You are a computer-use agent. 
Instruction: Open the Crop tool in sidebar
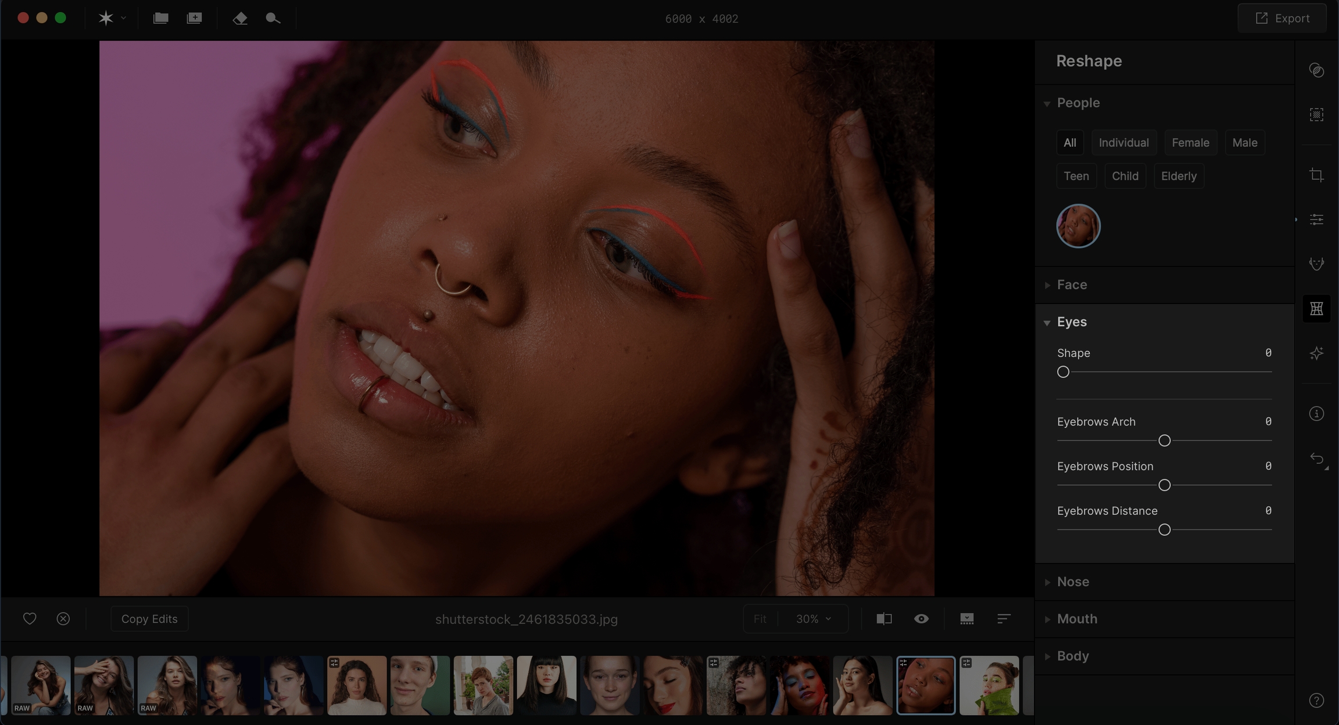[1316, 175]
